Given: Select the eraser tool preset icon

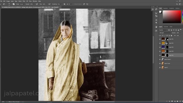Looking at the screenshot, I should pyautogui.click(x=4, y=4).
